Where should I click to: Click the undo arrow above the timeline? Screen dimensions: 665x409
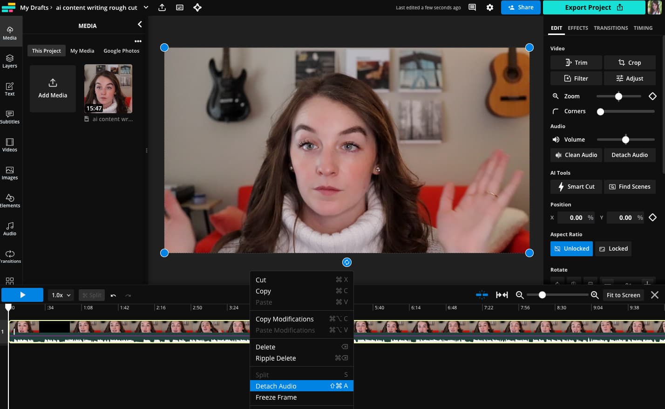pos(112,295)
